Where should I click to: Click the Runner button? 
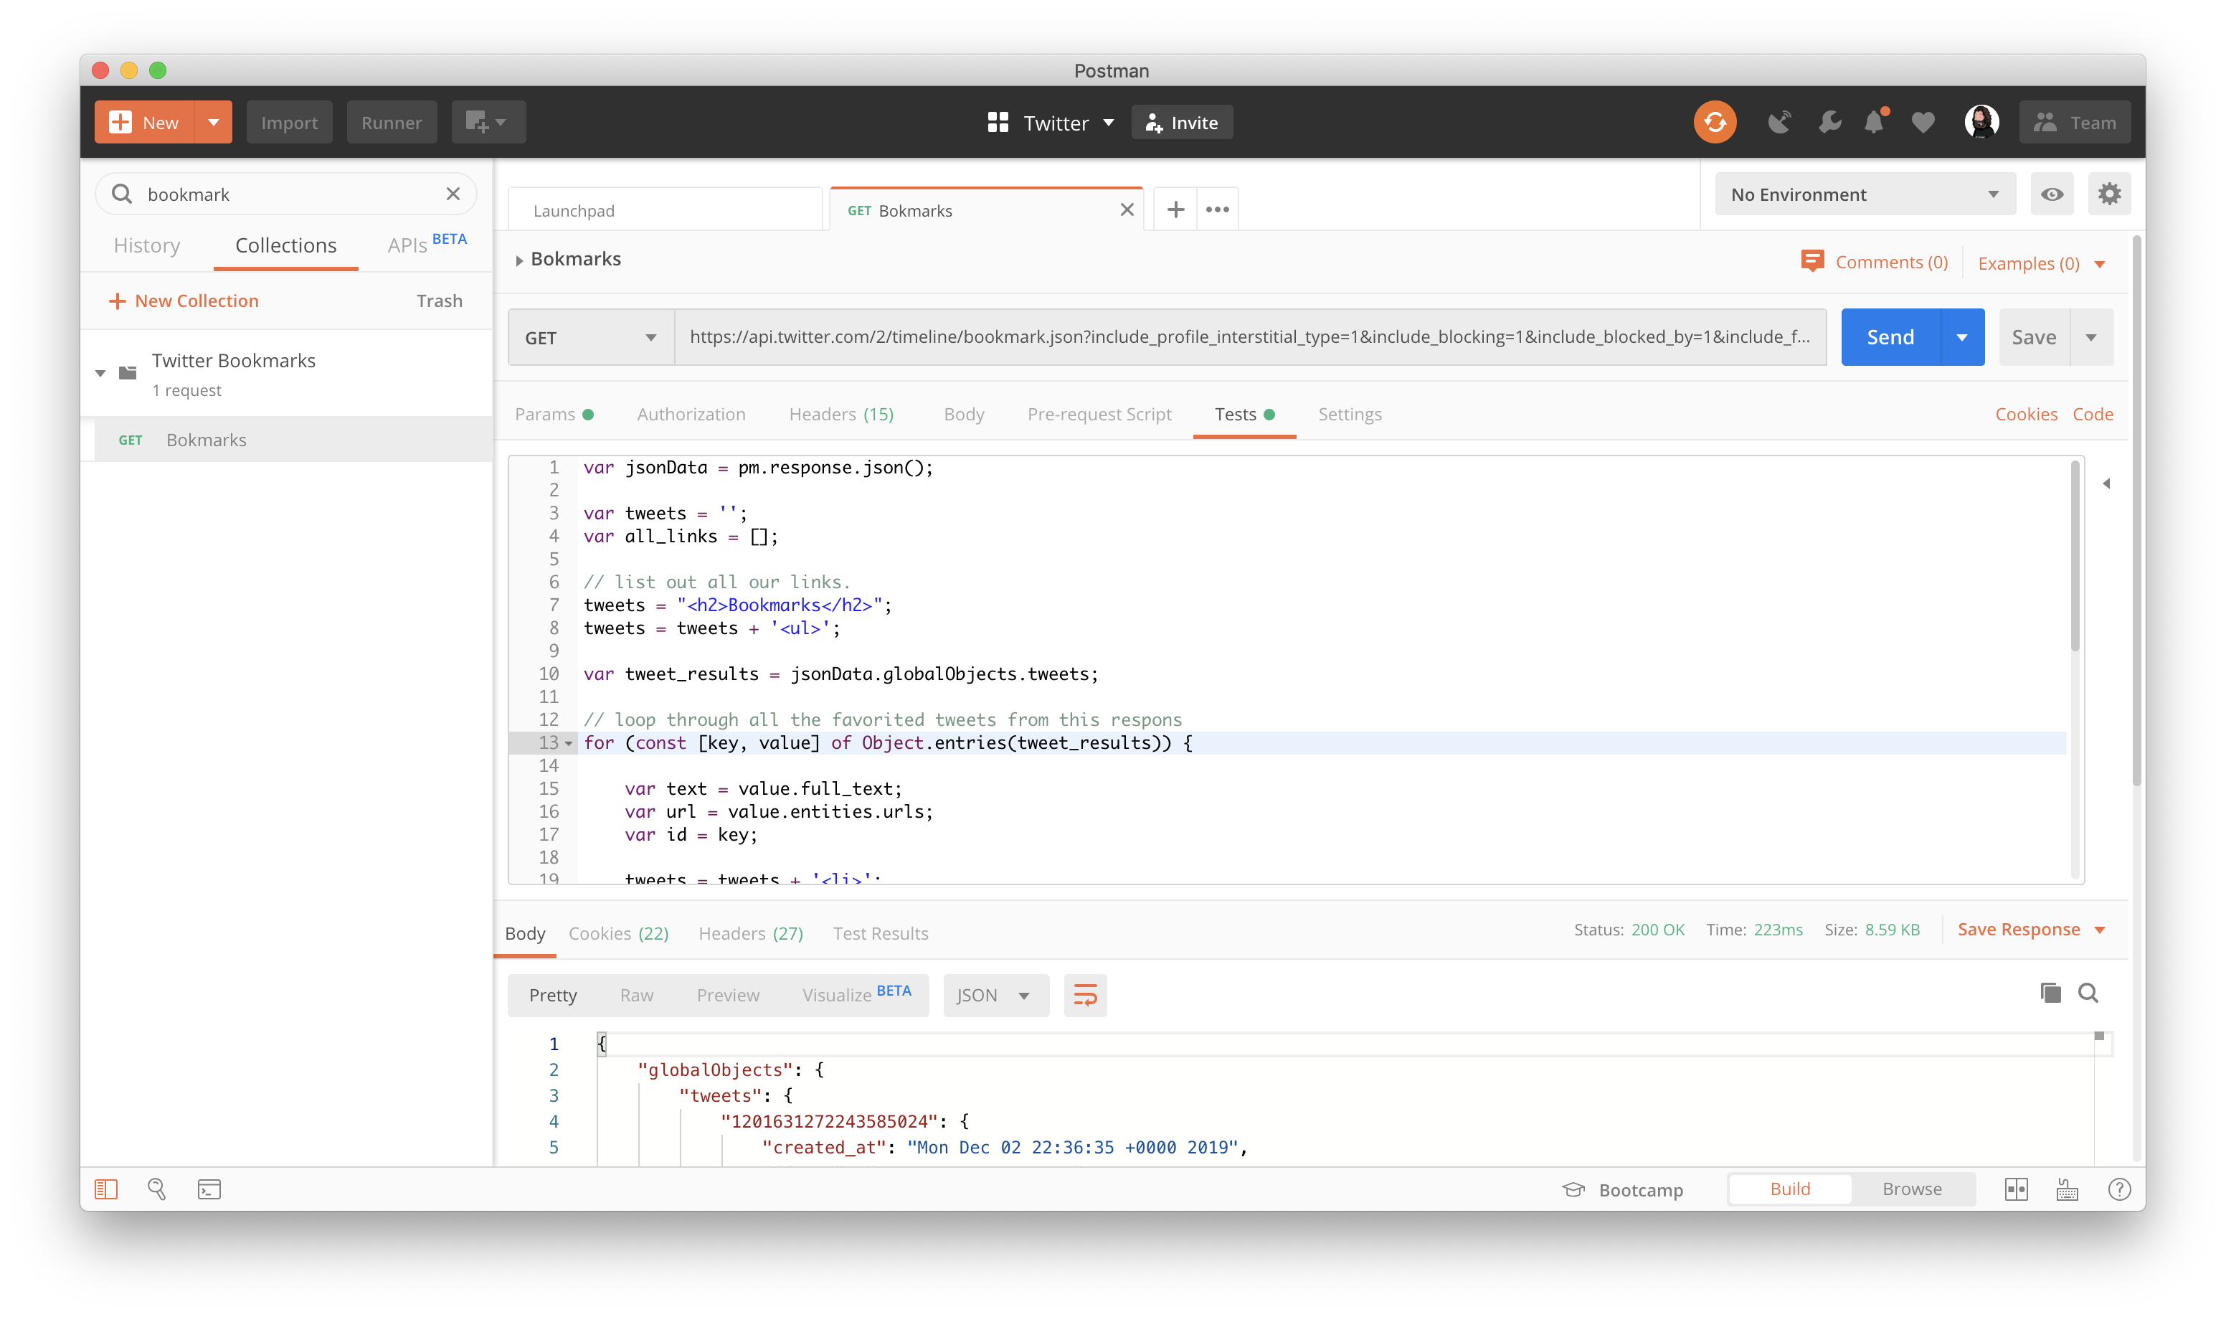click(x=392, y=123)
